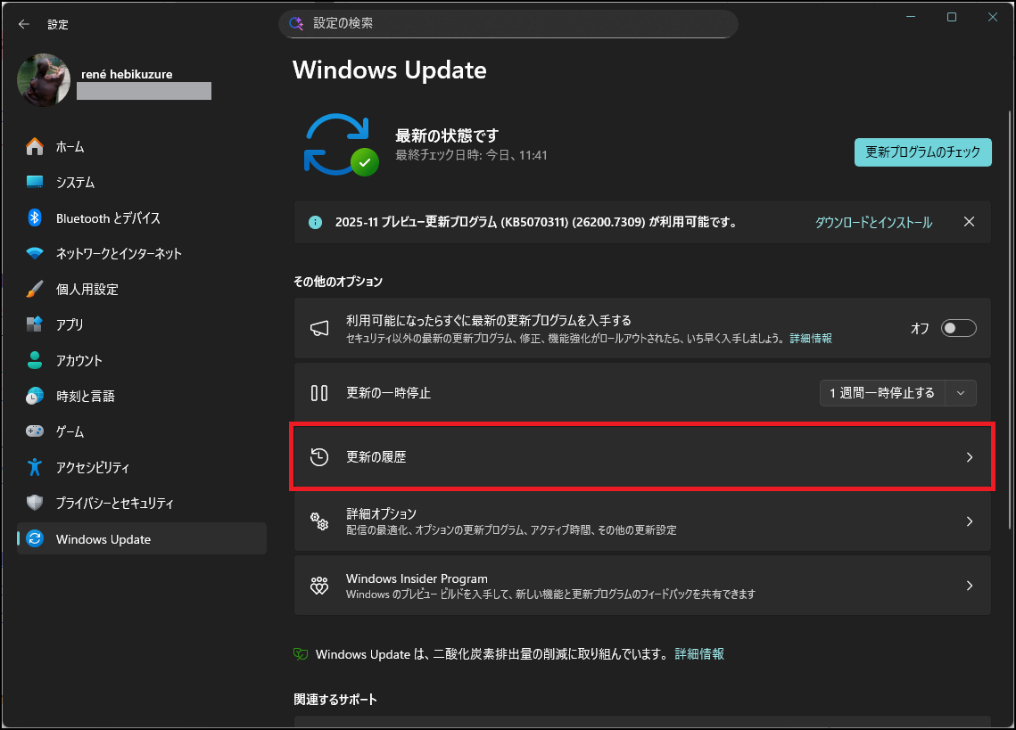This screenshot has height=730, width=1016.
Task: Open 詳細情報 link about carbon emissions
Action: (x=699, y=654)
